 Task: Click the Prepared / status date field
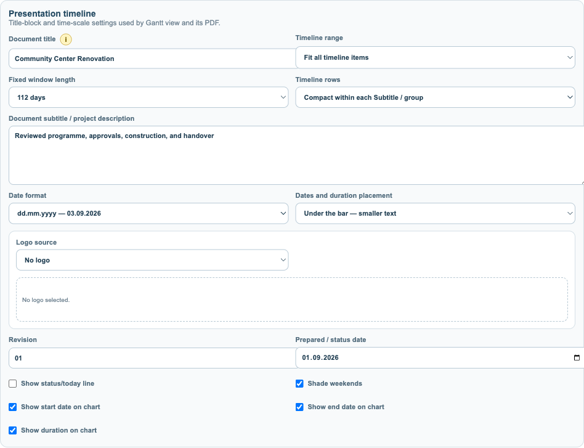pyautogui.click(x=439, y=357)
